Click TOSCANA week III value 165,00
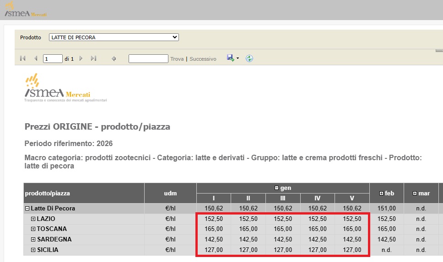The width and height of the screenshot is (443, 262). (x=283, y=229)
